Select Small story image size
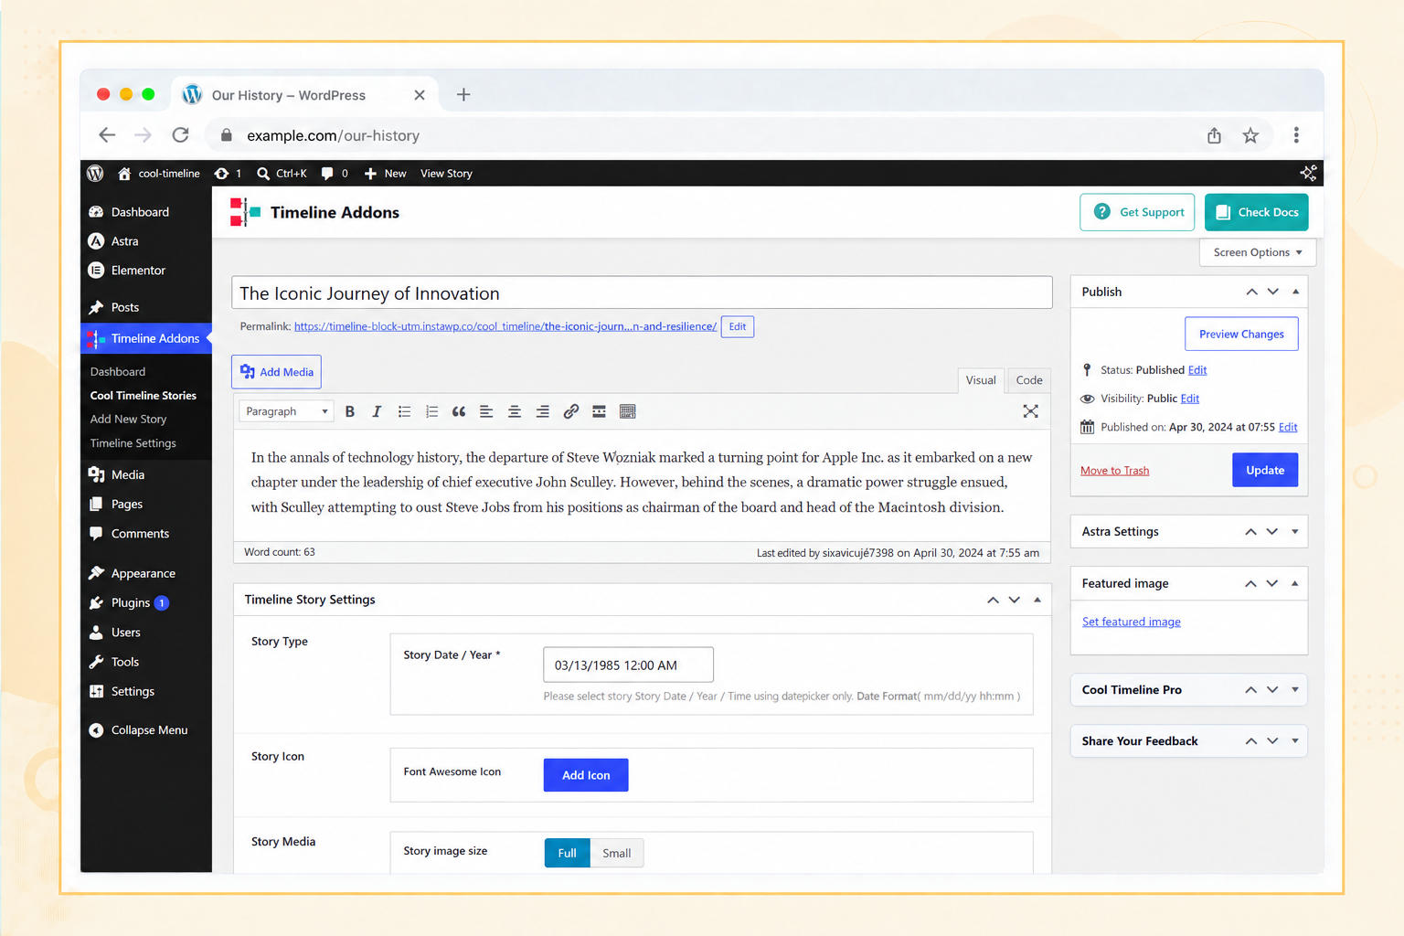Image resolution: width=1404 pixels, height=936 pixels. click(x=617, y=853)
